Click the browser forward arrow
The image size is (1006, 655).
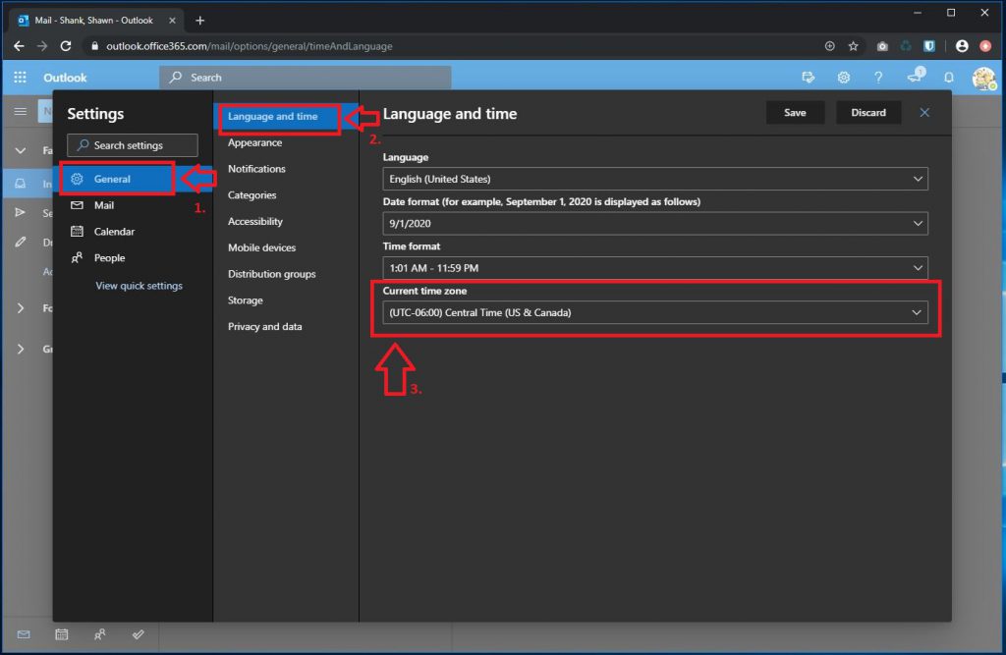click(41, 46)
